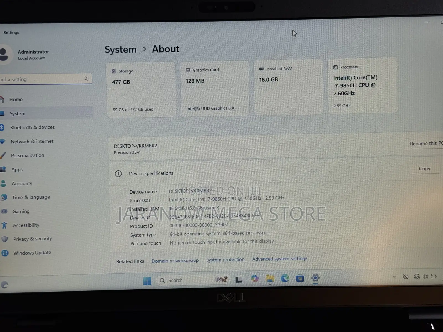Select the Product ID value 00330-80000-00000-AA907

(199, 225)
